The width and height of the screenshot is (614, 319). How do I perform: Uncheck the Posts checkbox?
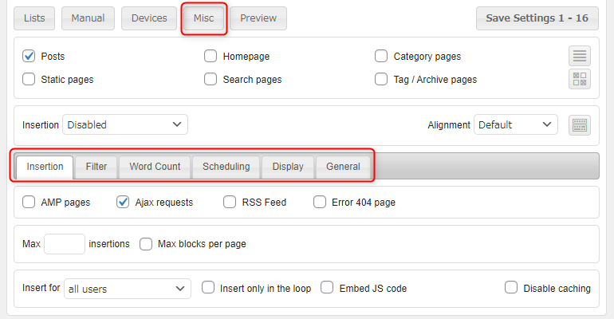click(x=30, y=57)
